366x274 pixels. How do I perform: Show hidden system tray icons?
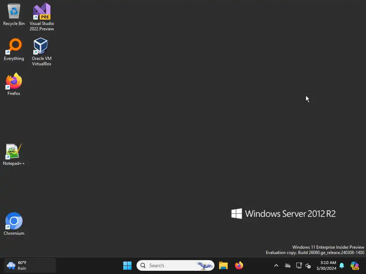276,265
